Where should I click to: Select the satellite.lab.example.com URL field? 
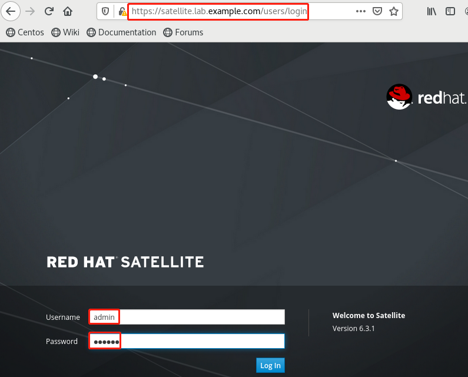219,11
